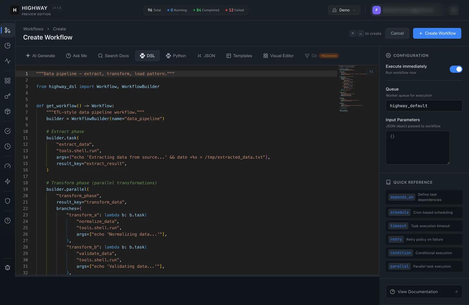Image resolution: width=469 pixels, height=305 pixels.
Task: Open the lightning bolt sidebar icon
Action: pyautogui.click(x=7, y=181)
